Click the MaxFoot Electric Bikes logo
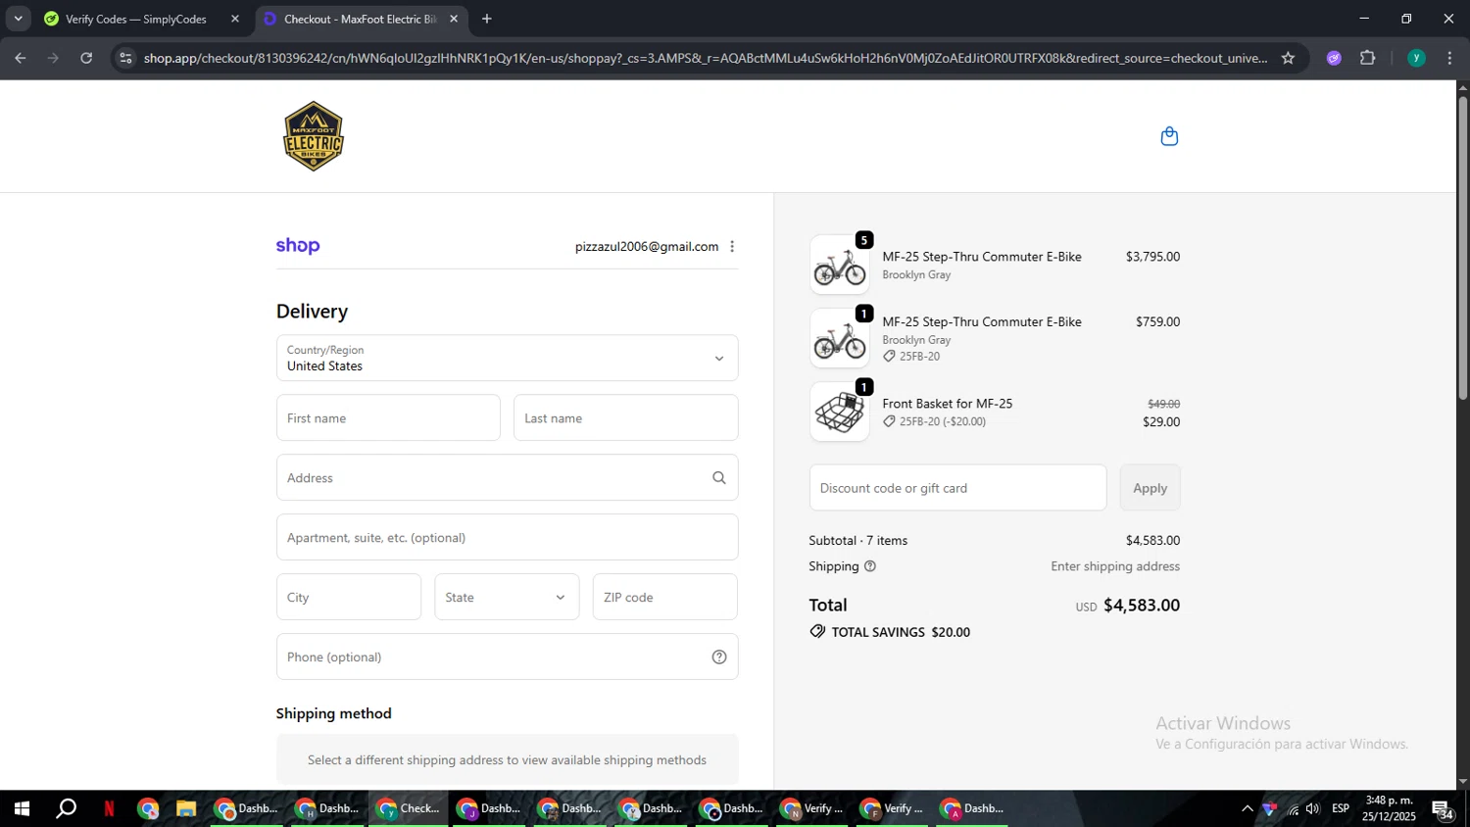The width and height of the screenshot is (1470, 827). pyautogui.click(x=314, y=136)
